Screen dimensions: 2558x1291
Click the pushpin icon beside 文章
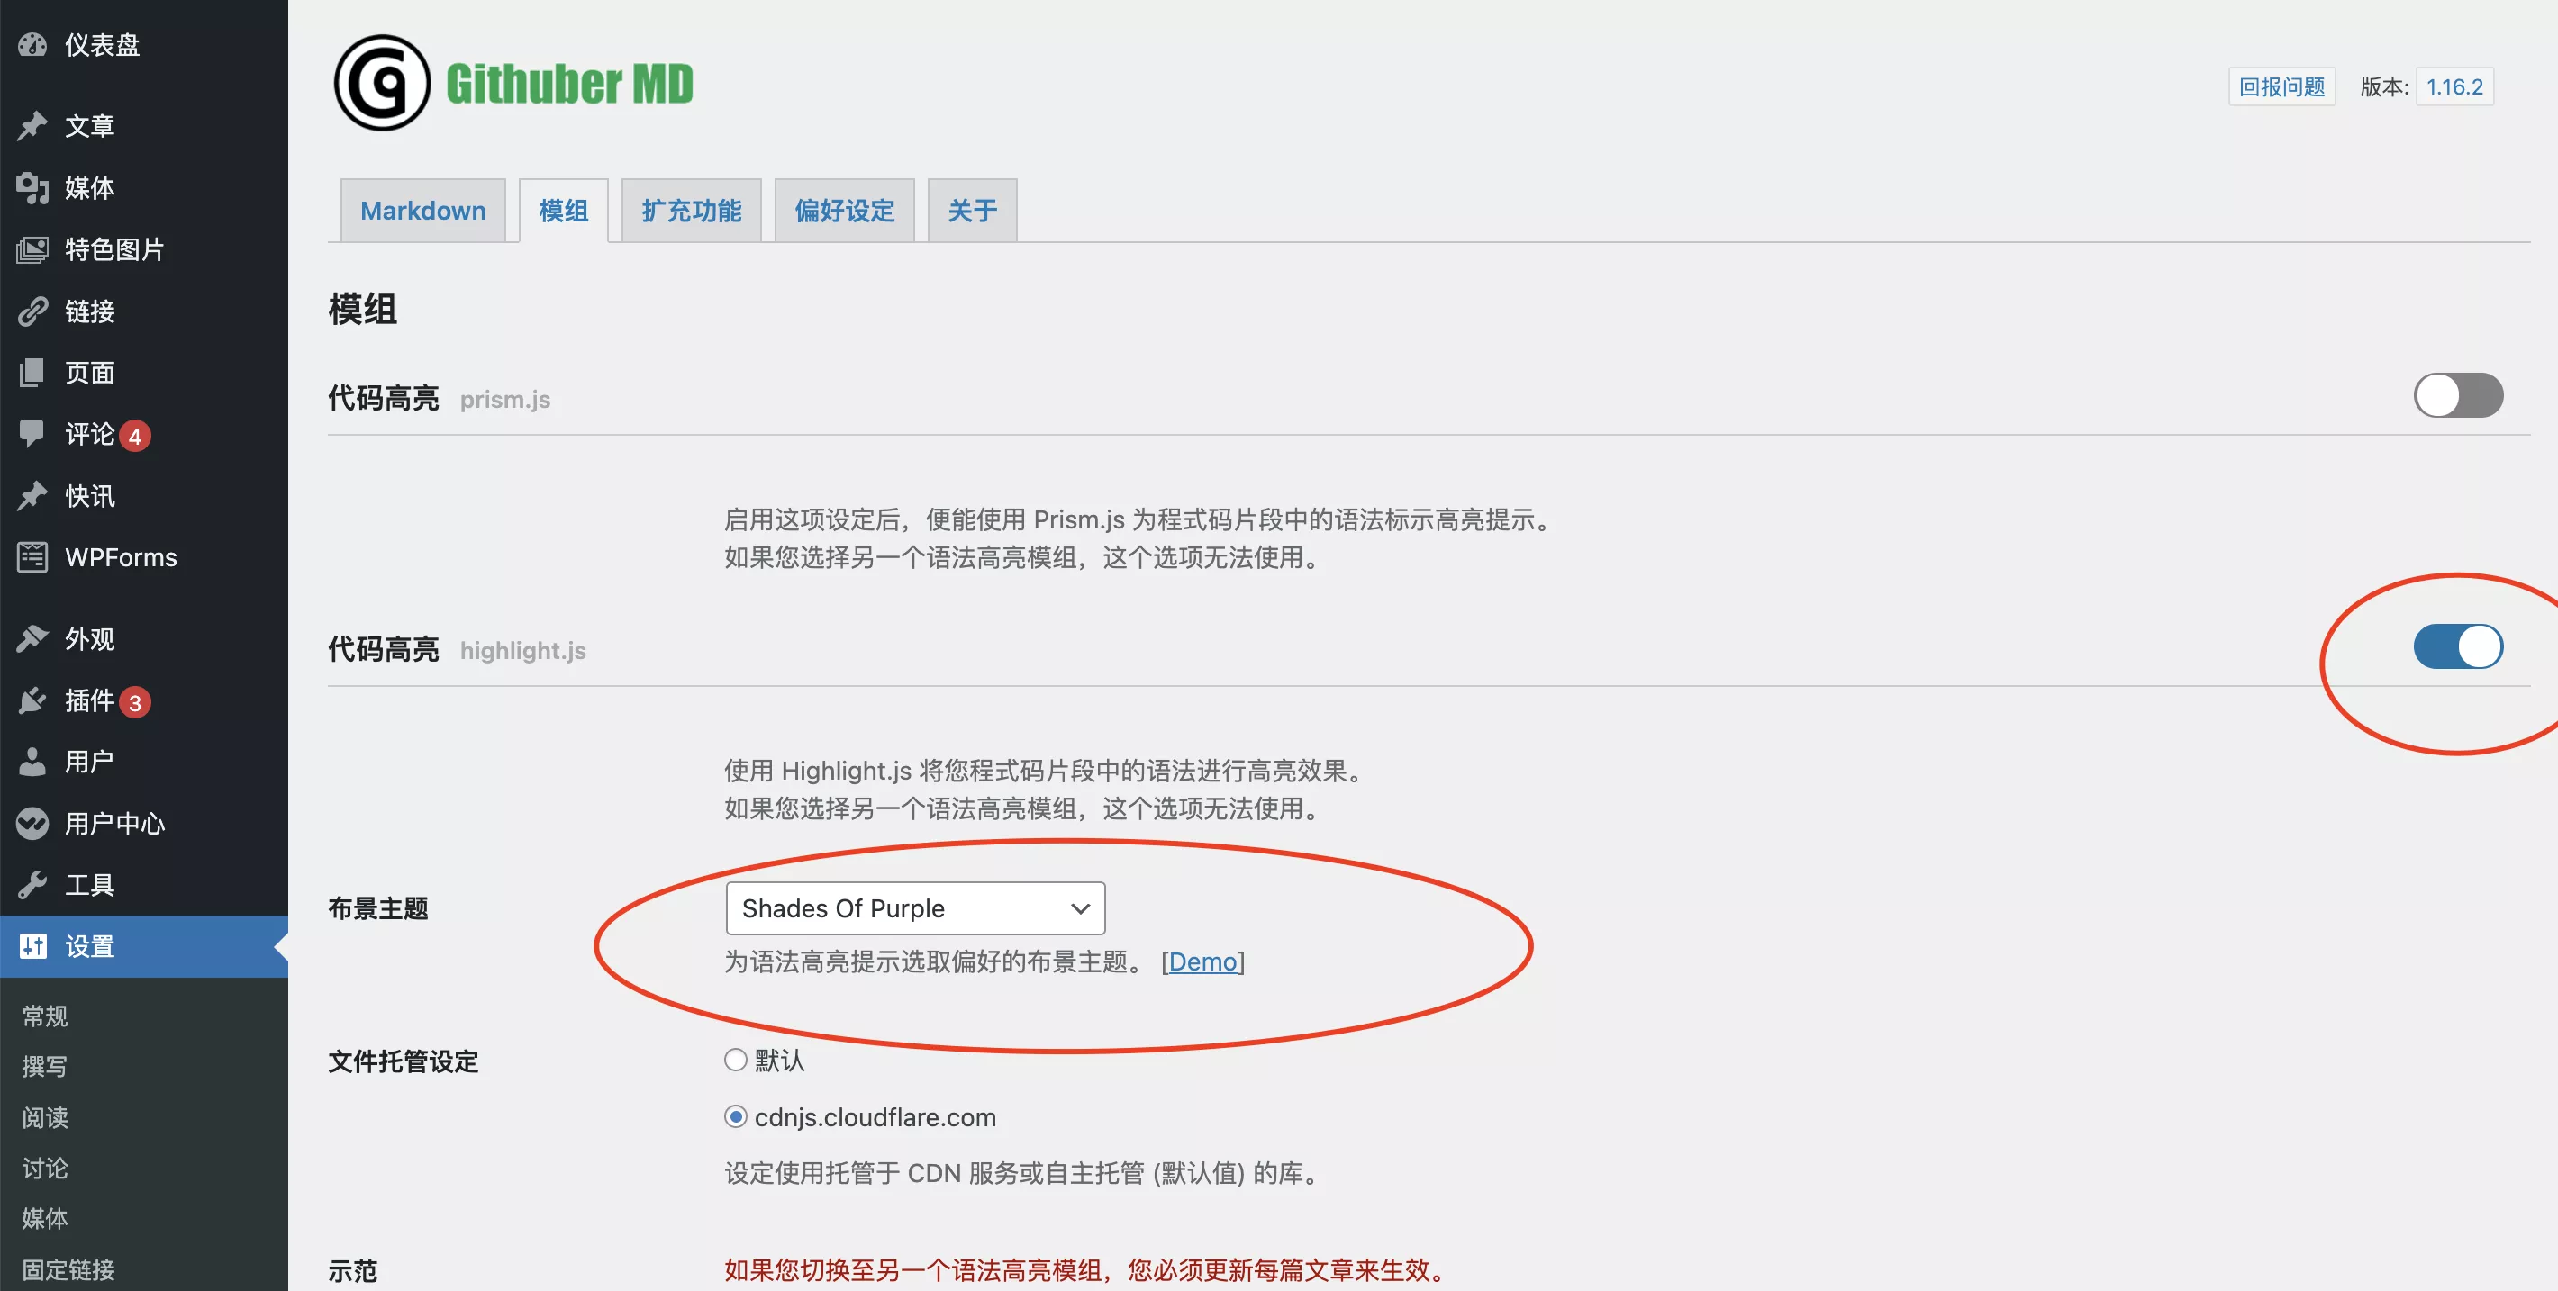(x=32, y=126)
